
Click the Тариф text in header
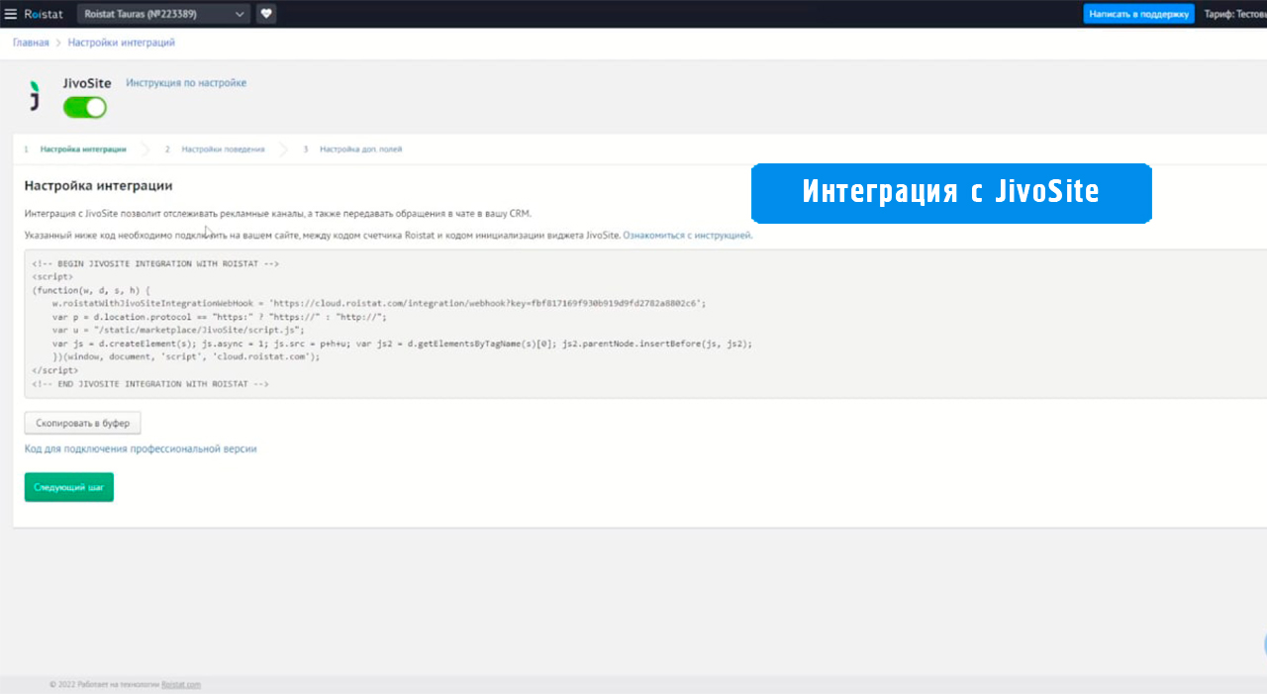(1235, 15)
